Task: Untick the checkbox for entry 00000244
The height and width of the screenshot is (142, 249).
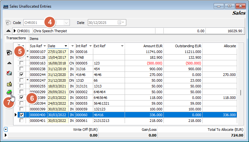Action: click(x=21, y=74)
